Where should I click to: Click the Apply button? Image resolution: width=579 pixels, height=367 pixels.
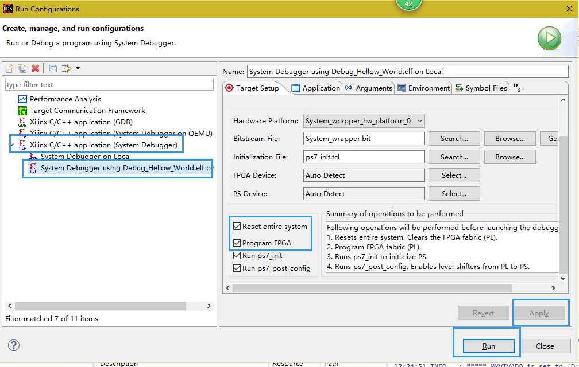[x=539, y=313]
